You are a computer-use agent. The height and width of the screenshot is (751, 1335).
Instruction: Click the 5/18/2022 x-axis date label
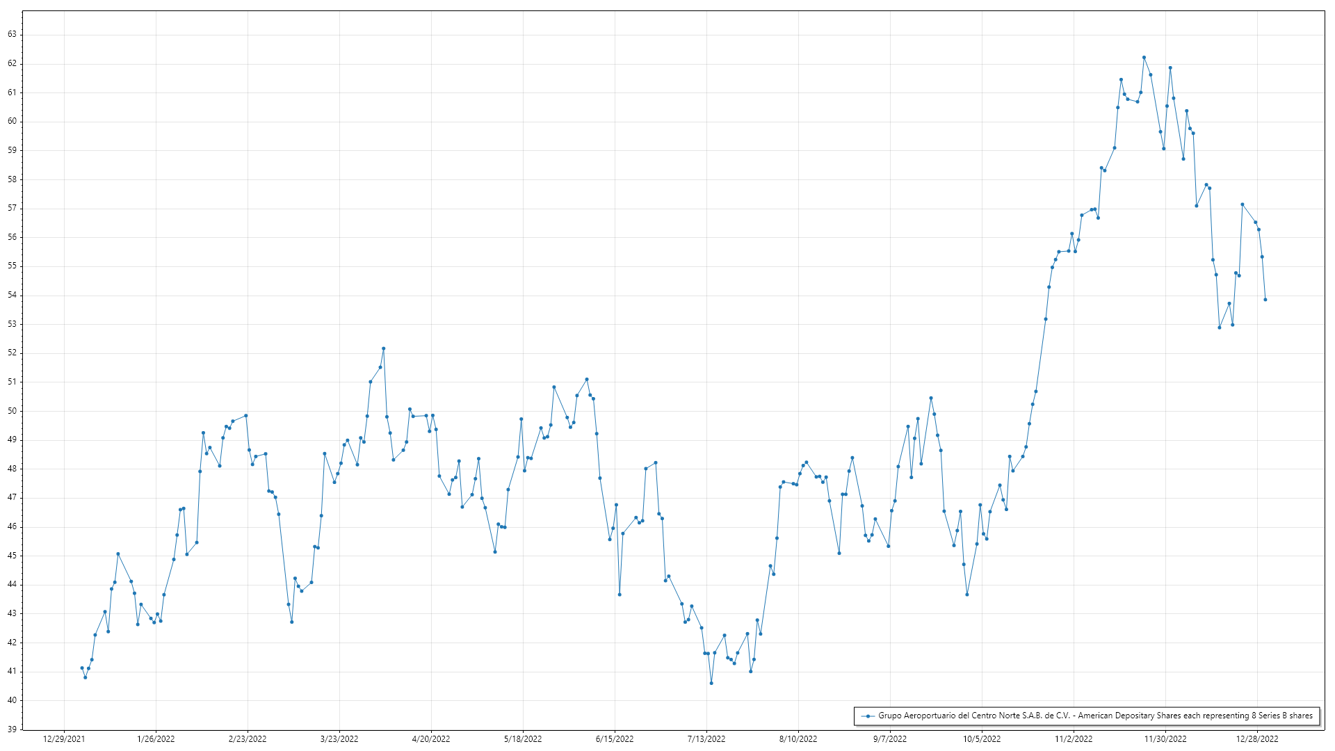tap(523, 739)
